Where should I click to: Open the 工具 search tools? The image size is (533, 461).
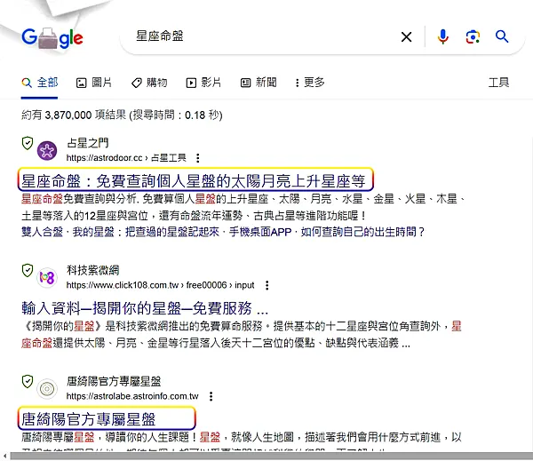(x=498, y=83)
